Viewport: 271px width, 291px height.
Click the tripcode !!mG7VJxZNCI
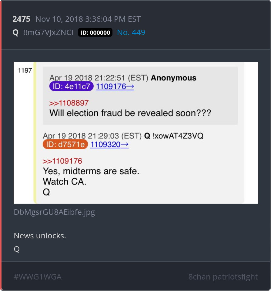48,32
